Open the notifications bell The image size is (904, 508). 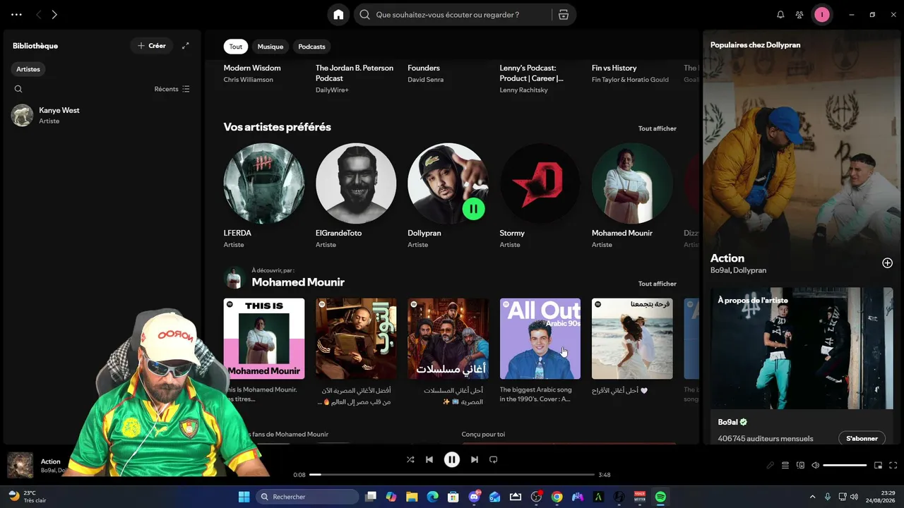pyautogui.click(x=780, y=15)
